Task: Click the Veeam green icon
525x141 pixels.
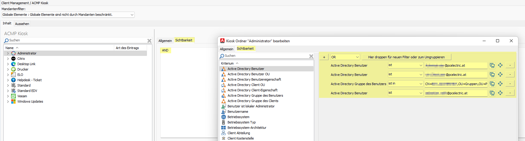Action: point(13,96)
